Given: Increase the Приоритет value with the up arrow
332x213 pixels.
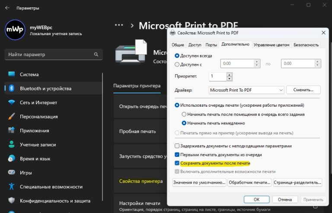Looking at the screenshot, I should (229, 75).
